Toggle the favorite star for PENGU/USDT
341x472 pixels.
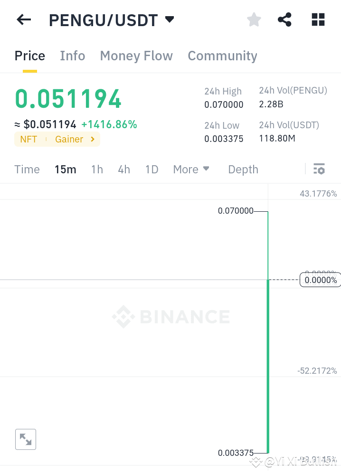point(254,19)
